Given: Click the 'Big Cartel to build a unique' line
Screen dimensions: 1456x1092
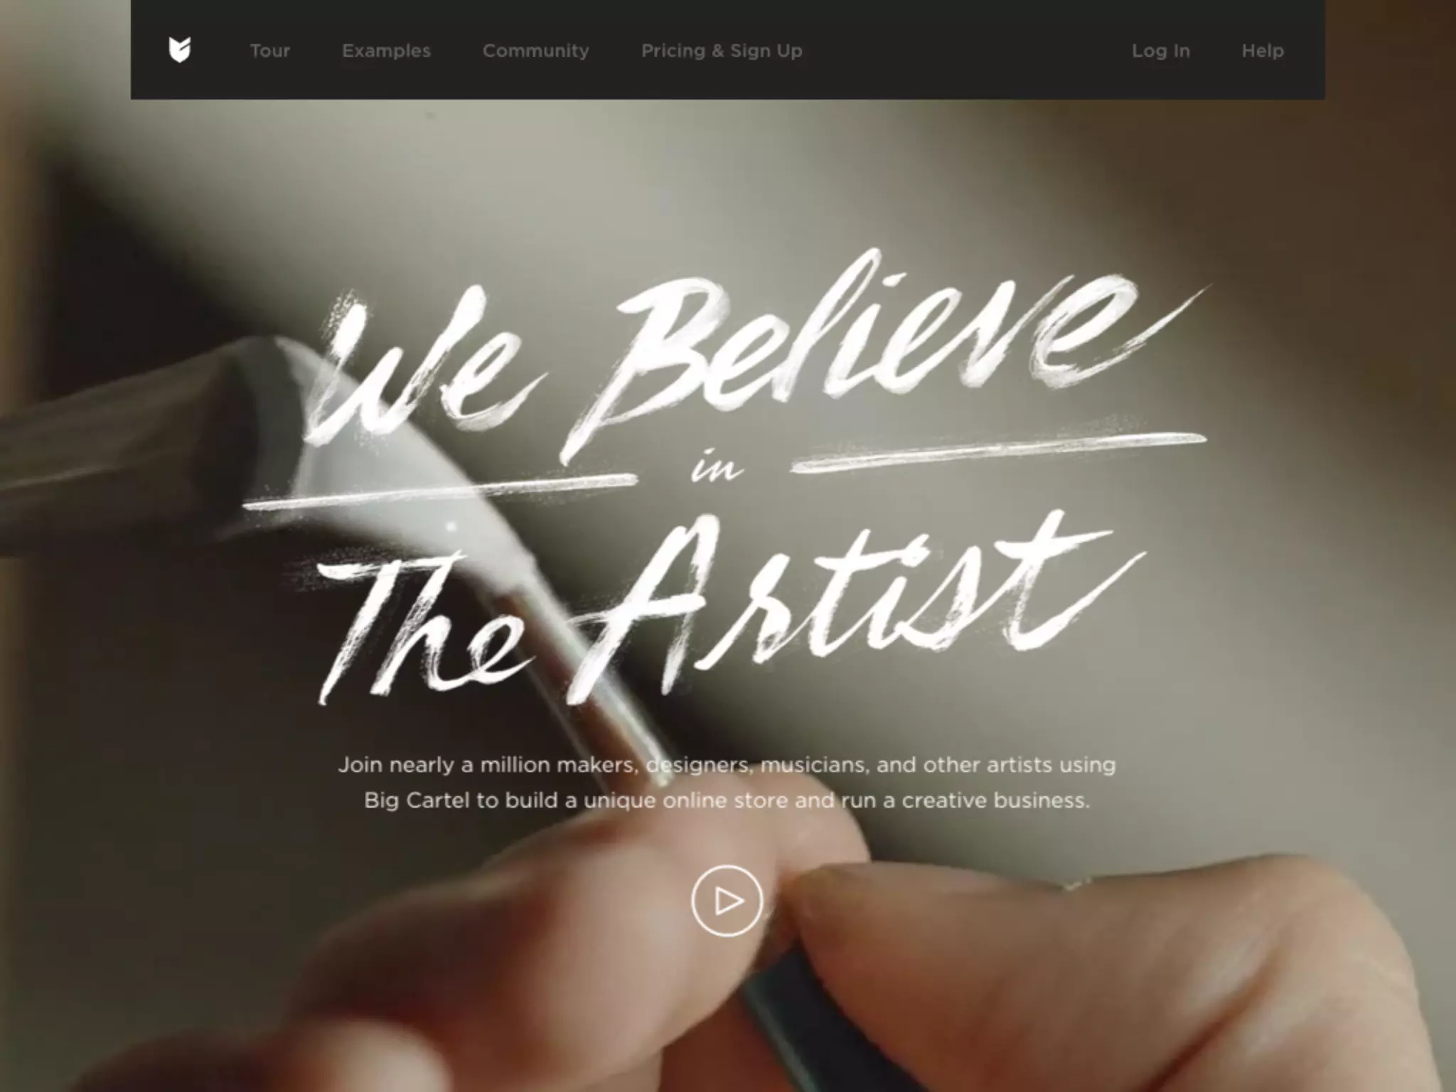Looking at the screenshot, I should click(x=727, y=801).
